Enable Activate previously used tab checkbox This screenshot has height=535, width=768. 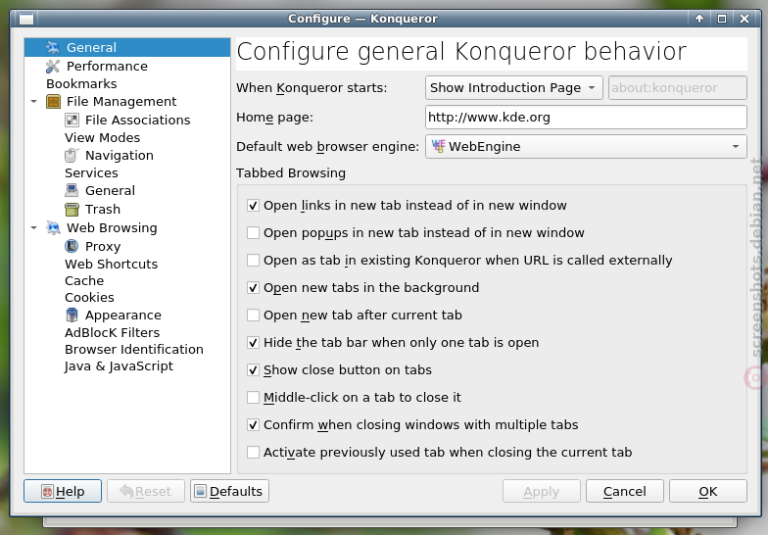click(253, 453)
